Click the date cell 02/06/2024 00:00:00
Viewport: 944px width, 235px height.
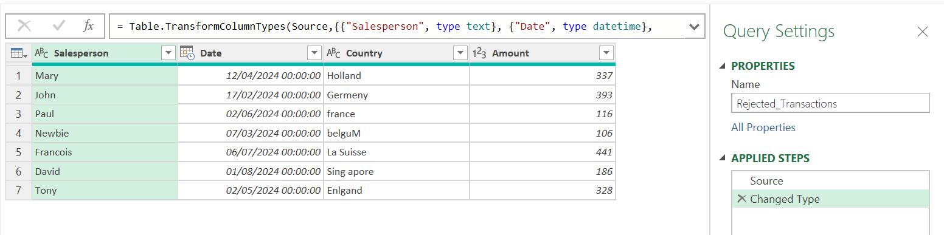coord(251,114)
